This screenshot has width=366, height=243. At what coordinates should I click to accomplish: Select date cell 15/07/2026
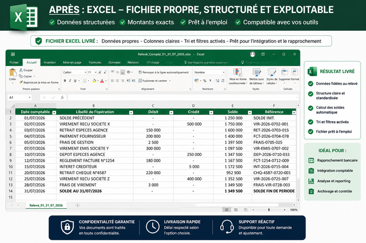(36, 167)
